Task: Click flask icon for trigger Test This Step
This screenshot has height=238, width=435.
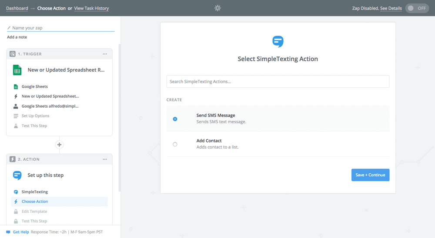Action: pos(16,126)
